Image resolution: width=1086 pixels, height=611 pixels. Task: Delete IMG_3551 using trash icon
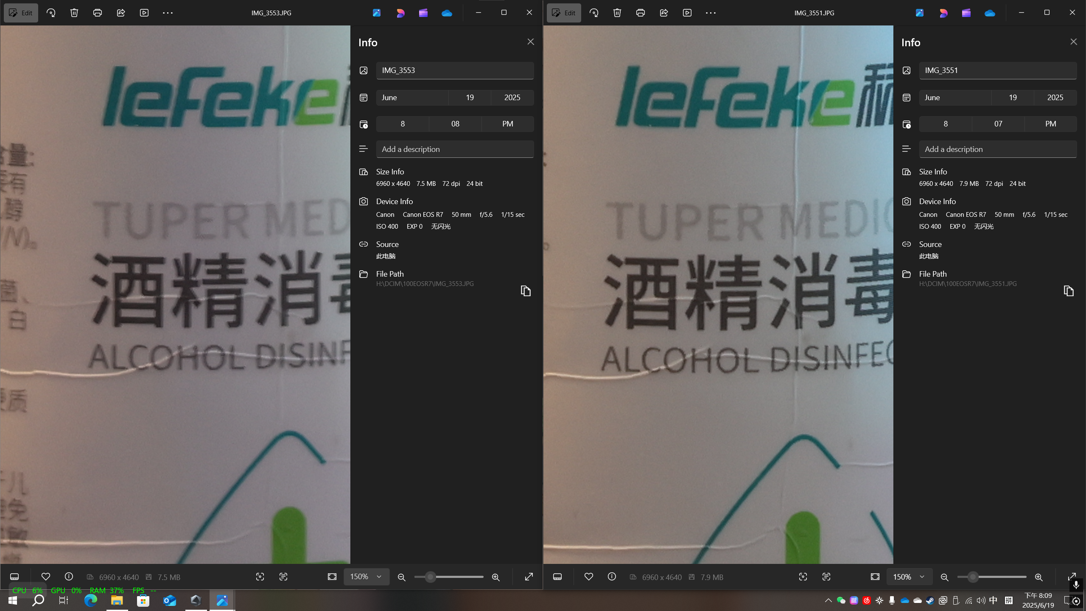click(x=617, y=13)
